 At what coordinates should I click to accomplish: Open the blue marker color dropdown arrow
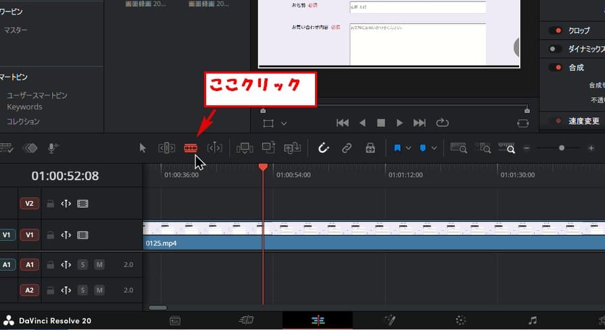pyautogui.click(x=434, y=148)
